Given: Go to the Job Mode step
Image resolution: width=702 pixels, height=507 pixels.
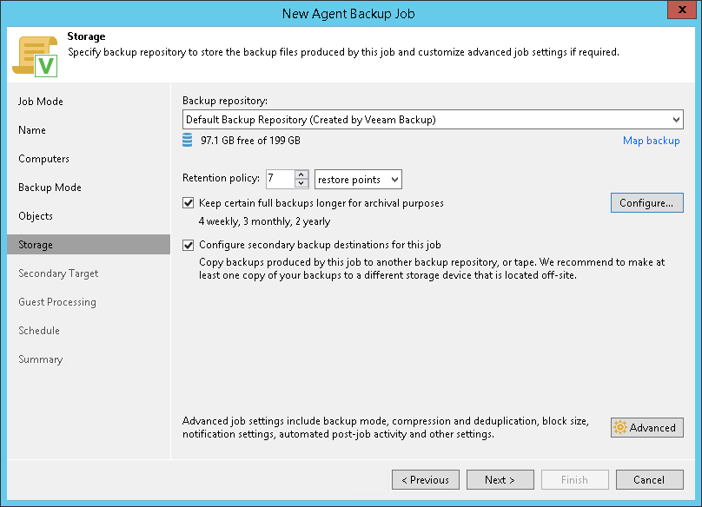Looking at the screenshot, I should tap(41, 102).
